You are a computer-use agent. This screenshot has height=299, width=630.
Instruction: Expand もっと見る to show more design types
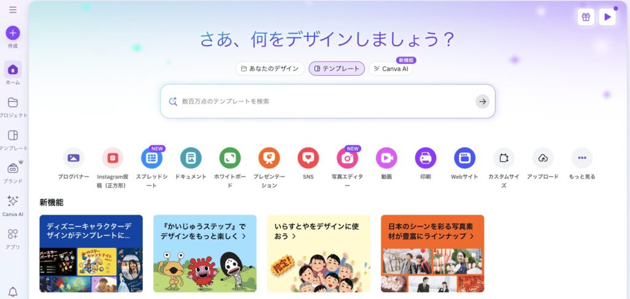(582, 158)
